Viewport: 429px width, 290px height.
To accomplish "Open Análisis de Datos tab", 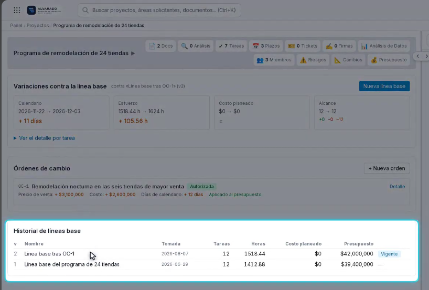I will click(x=384, y=46).
